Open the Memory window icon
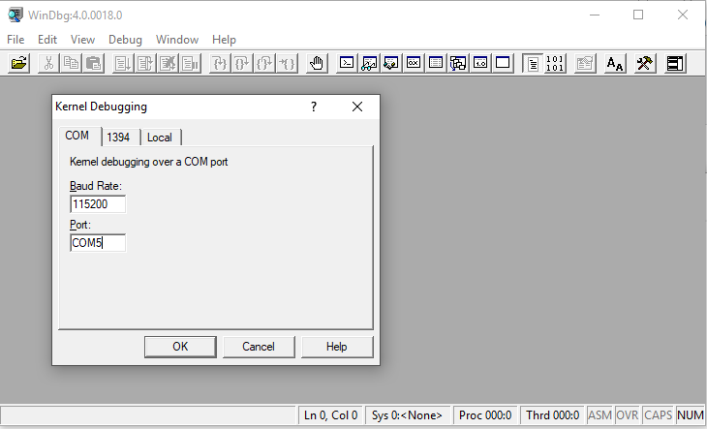 tap(436, 63)
